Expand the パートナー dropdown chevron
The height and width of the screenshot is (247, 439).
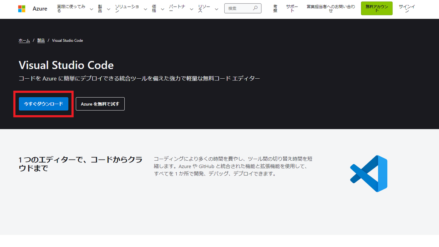click(191, 9)
